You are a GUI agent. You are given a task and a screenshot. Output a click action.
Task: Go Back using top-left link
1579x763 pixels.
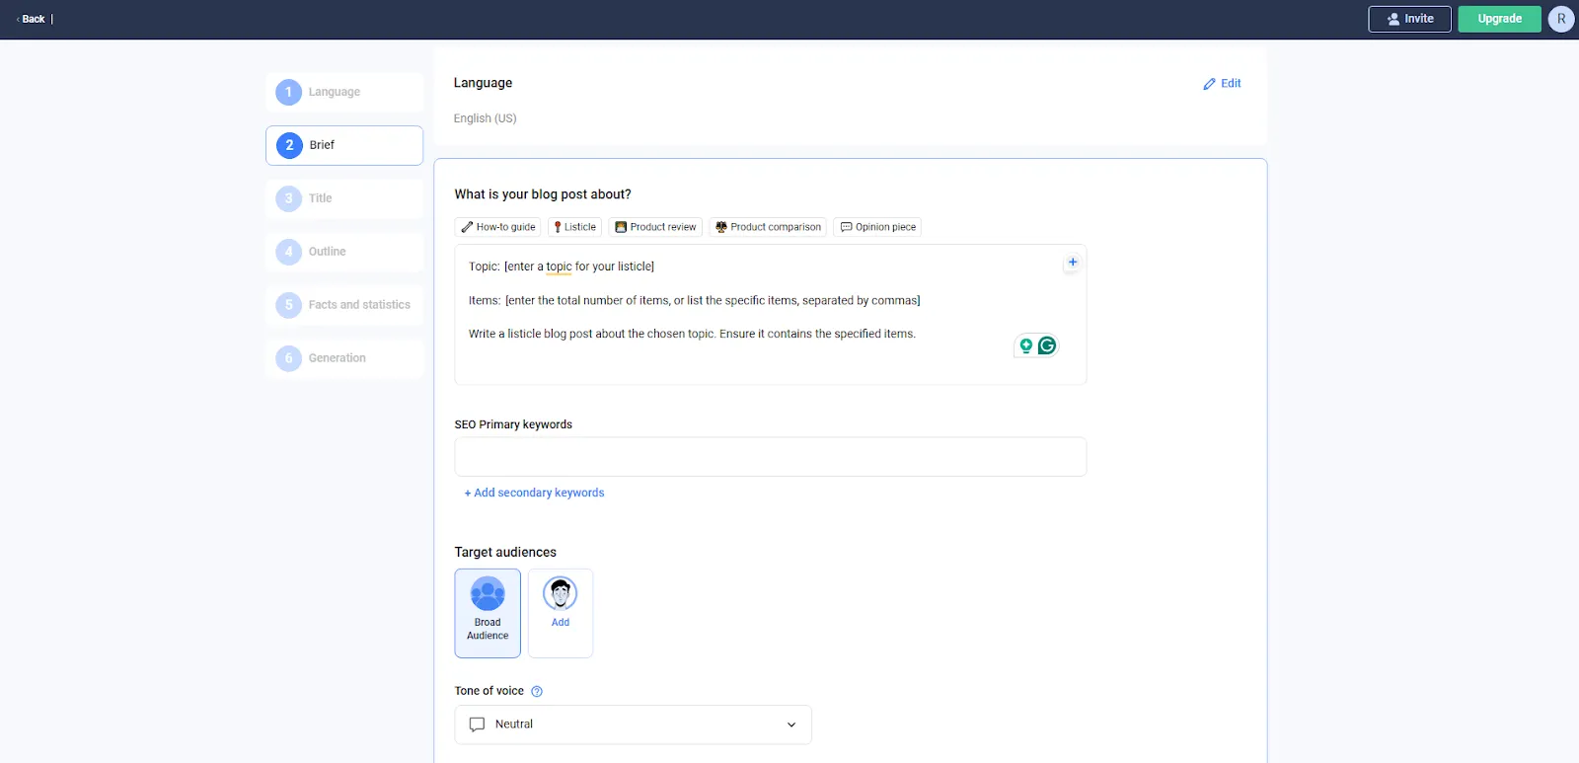[x=32, y=19]
